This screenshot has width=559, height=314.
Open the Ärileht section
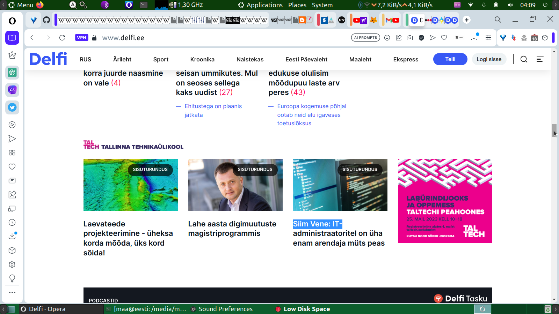coord(122,59)
